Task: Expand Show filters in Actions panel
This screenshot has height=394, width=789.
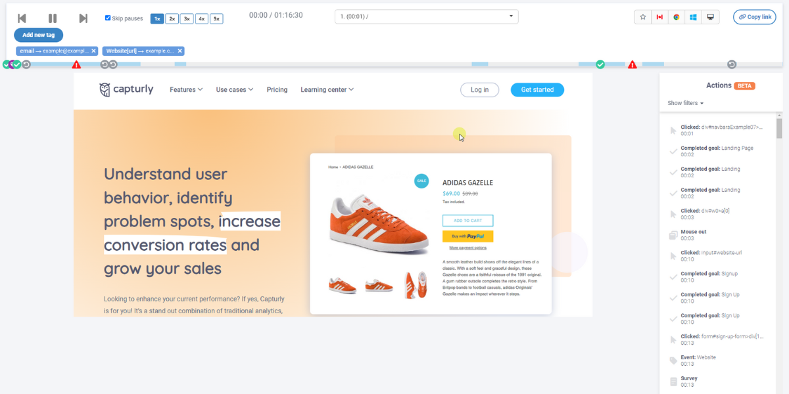Action: point(685,103)
